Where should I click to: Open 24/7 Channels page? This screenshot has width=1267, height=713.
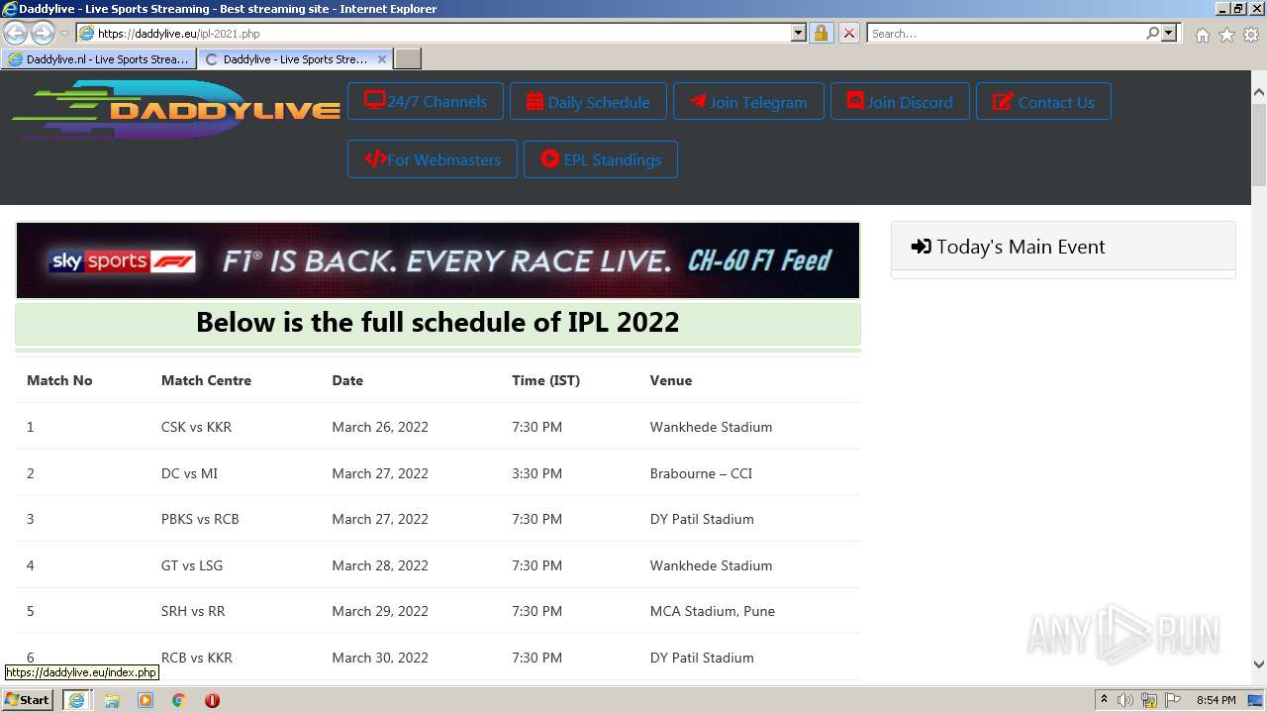[426, 101]
